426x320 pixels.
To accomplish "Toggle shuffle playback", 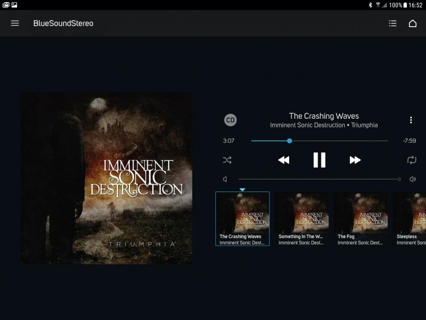I will pyautogui.click(x=227, y=160).
